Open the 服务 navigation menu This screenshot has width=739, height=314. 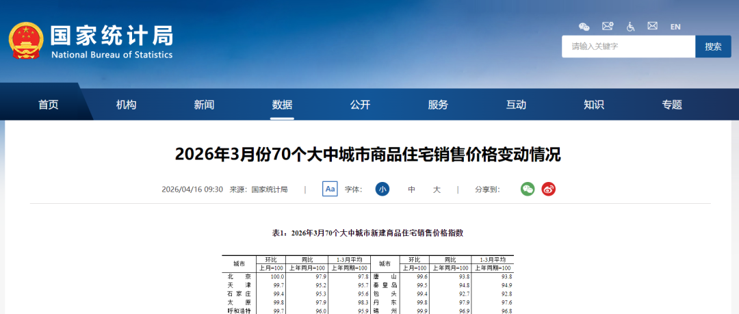click(438, 105)
